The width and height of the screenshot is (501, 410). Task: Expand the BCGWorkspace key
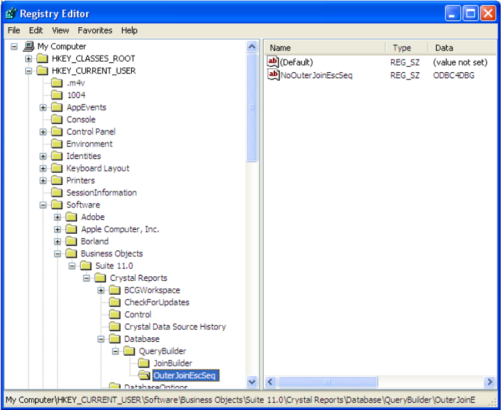click(101, 290)
